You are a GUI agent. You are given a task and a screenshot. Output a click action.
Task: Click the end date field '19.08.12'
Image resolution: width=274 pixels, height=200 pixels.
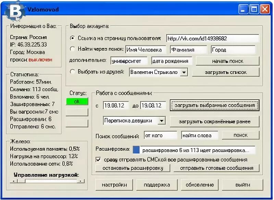click(153, 105)
